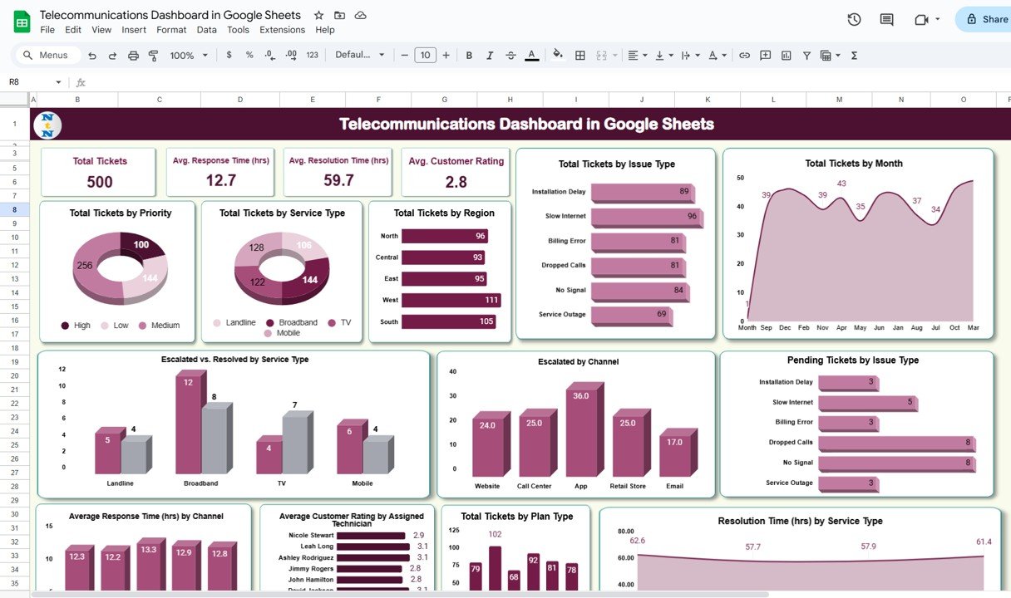Open the functions sigma icon
Screen dimensions: 1011x598
[854, 56]
